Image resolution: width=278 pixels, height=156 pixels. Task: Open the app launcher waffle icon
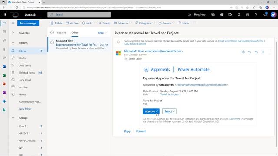[4, 15]
